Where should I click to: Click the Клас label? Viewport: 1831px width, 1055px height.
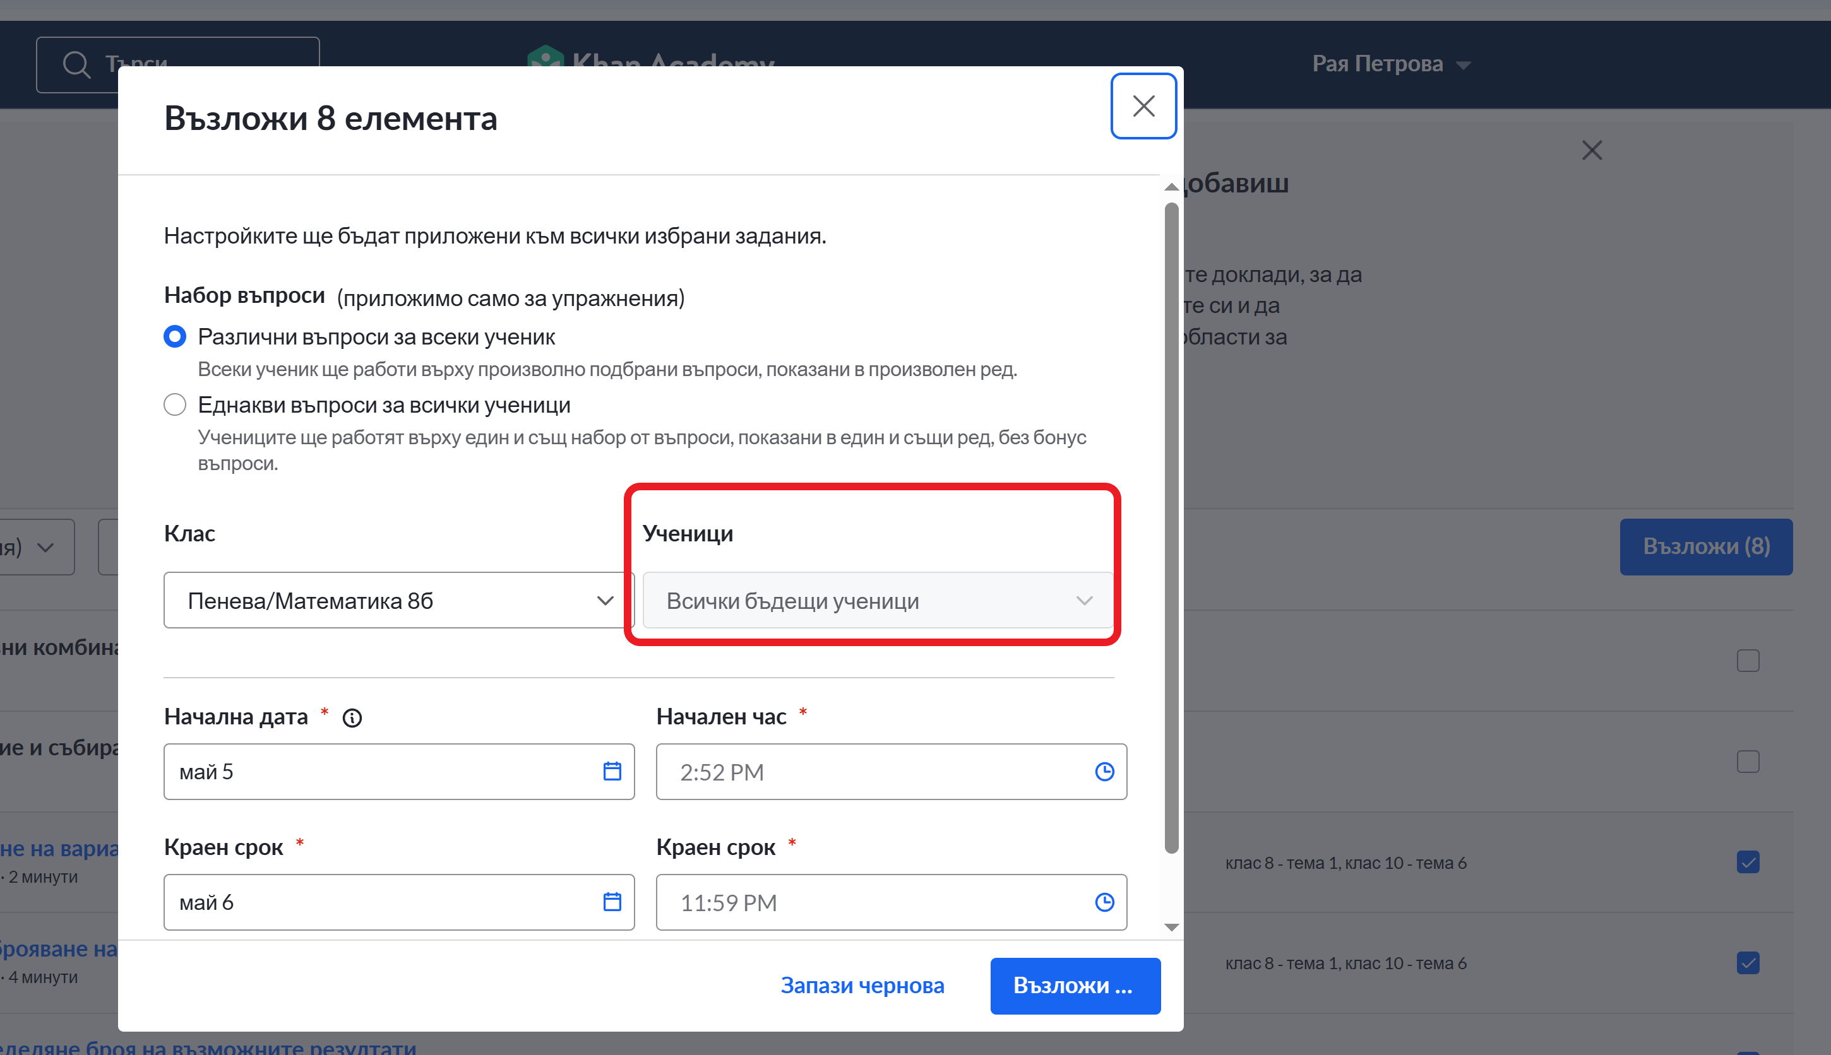tap(189, 533)
